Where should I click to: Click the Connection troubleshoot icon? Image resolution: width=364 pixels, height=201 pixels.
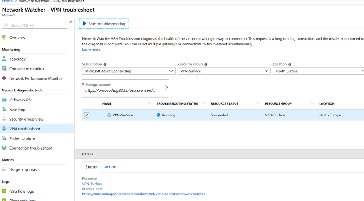(4, 148)
